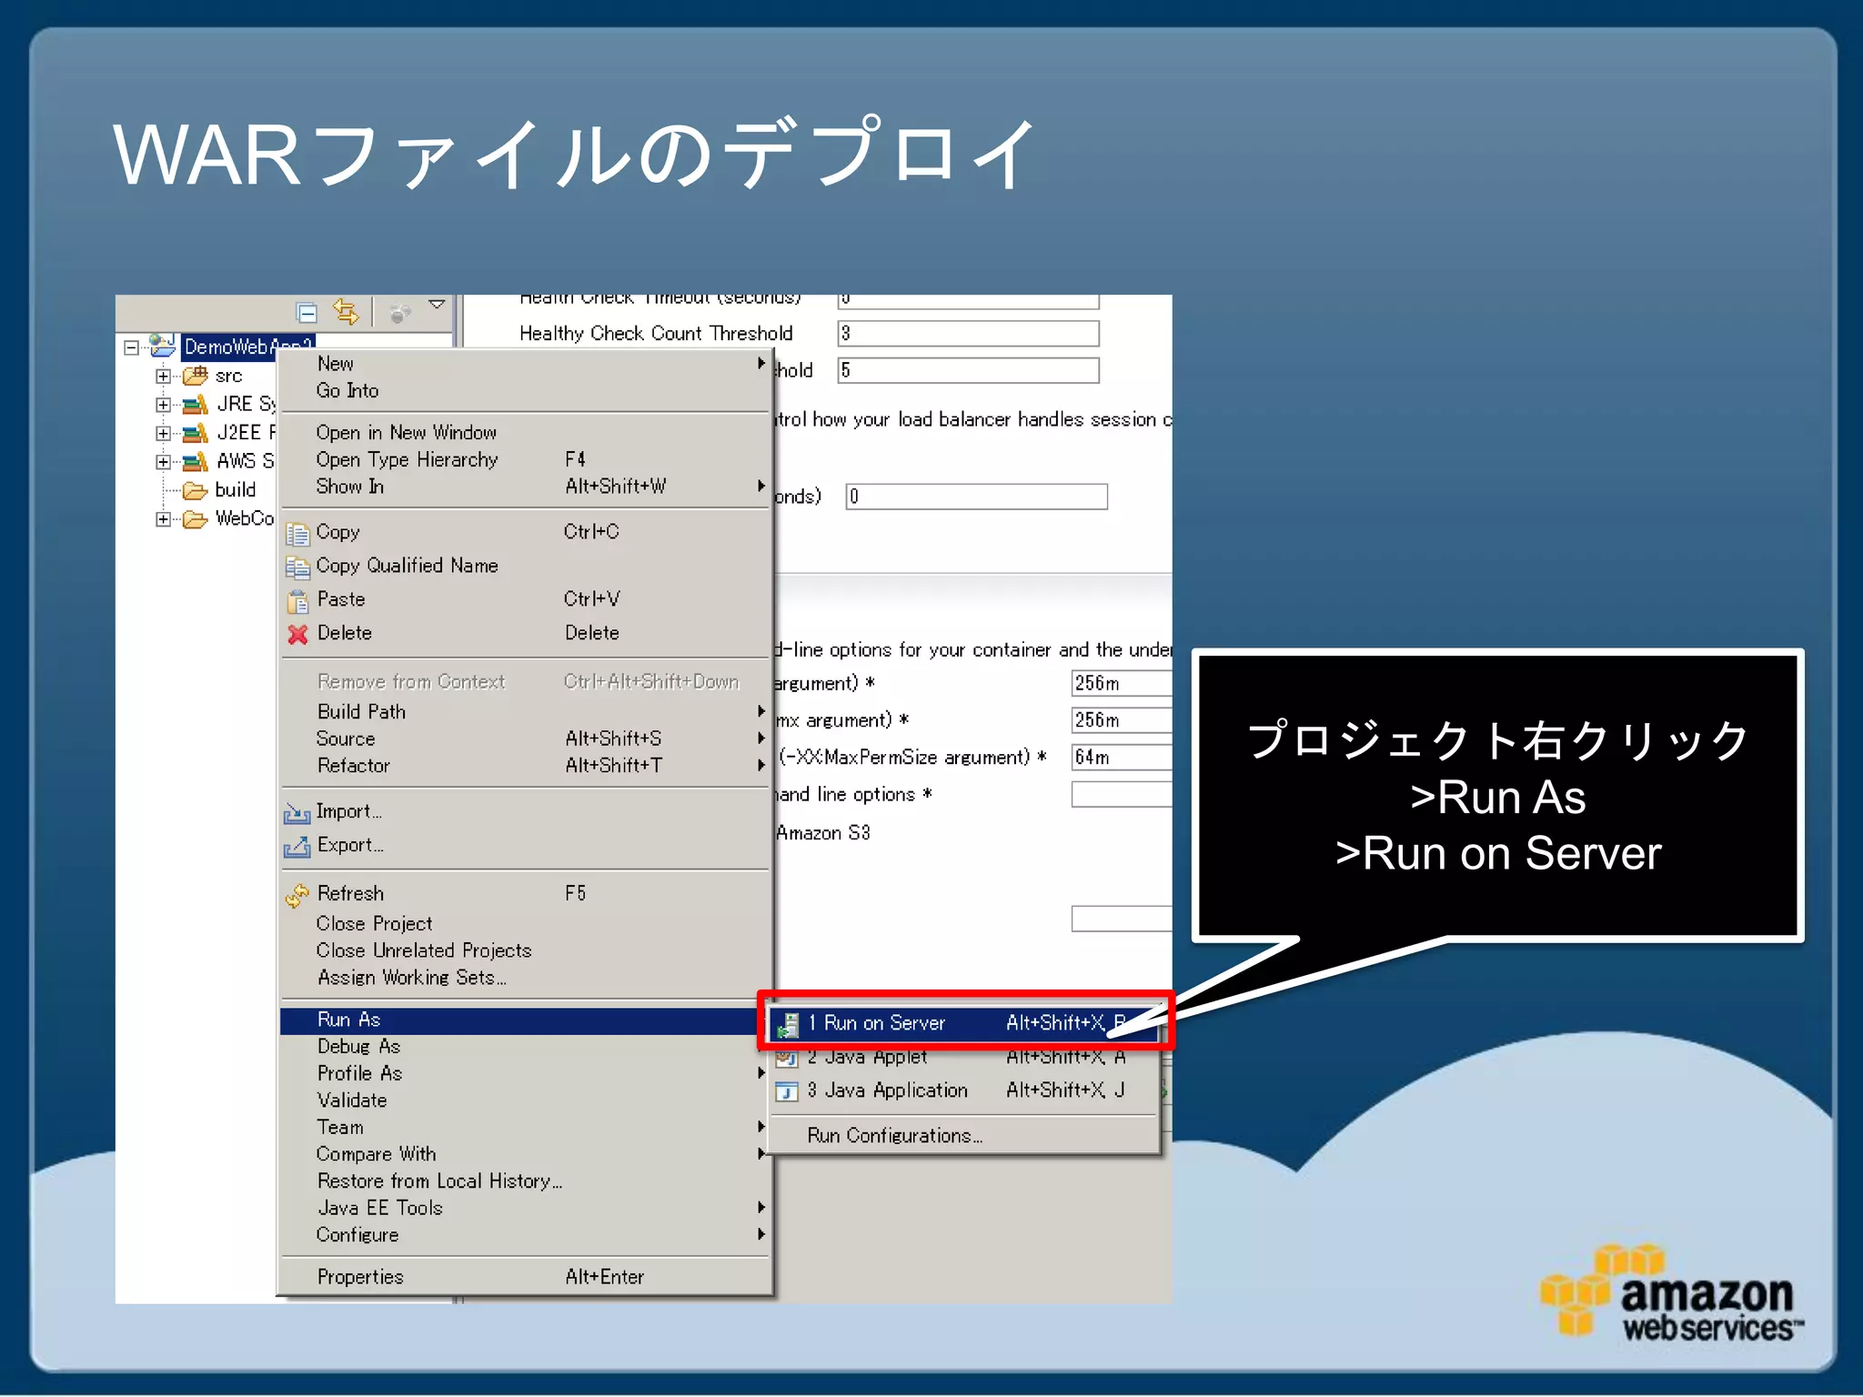Choose Run Configurations from submenu
The height and width of the screenshot is (1397, 1863).
pyautogui.click(x=964, y=1136)
